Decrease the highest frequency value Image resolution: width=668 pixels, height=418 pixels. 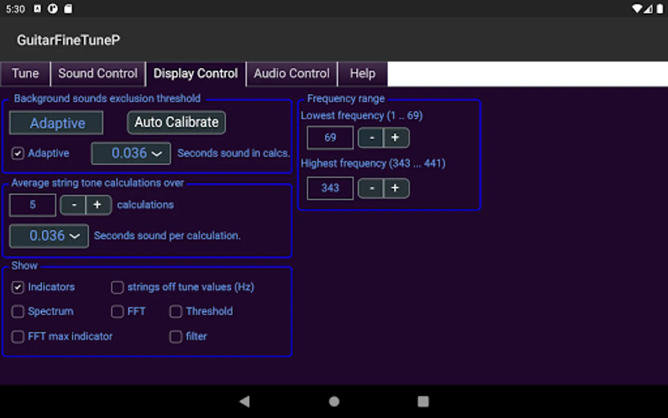pos(371,188)
